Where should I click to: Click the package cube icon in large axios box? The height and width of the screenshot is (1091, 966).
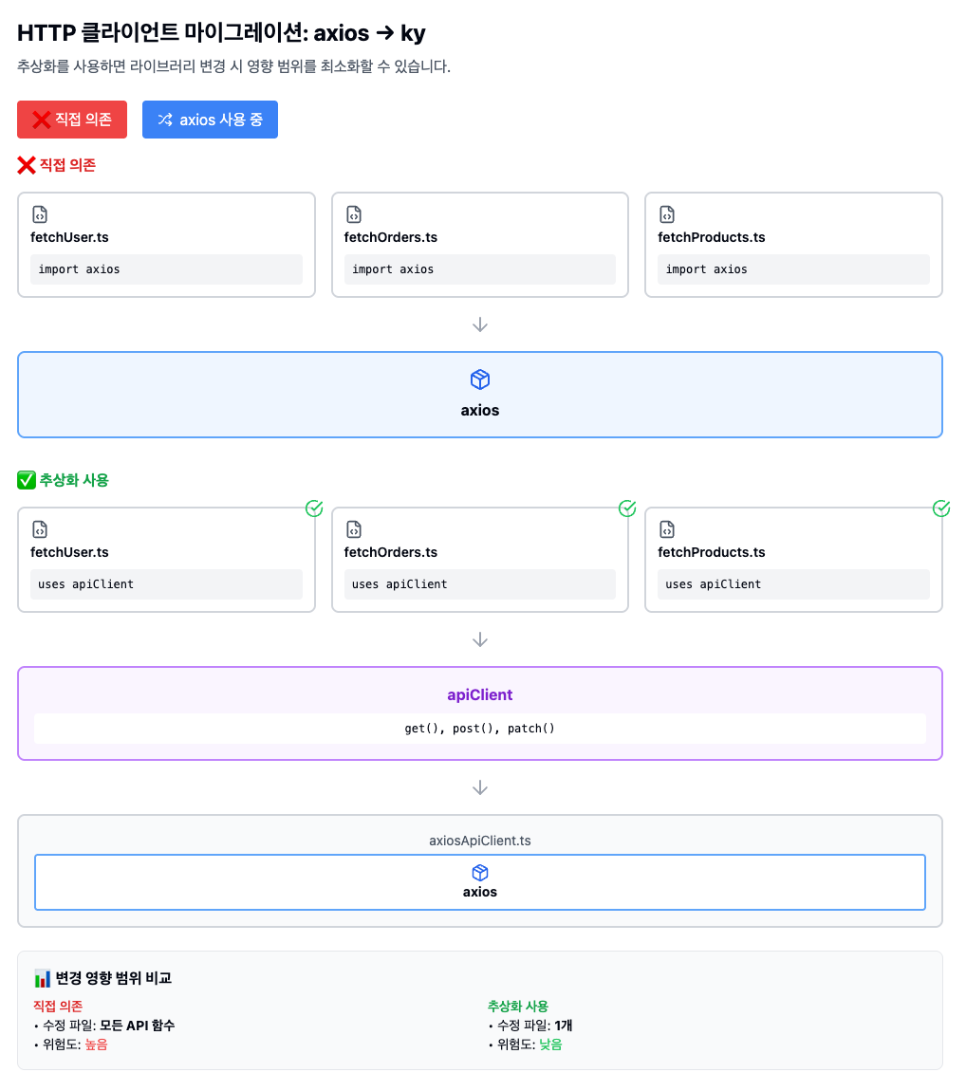(480, 379)
